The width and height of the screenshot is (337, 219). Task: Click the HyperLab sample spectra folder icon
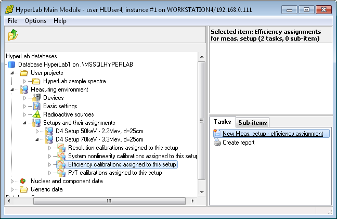(36, 81)
